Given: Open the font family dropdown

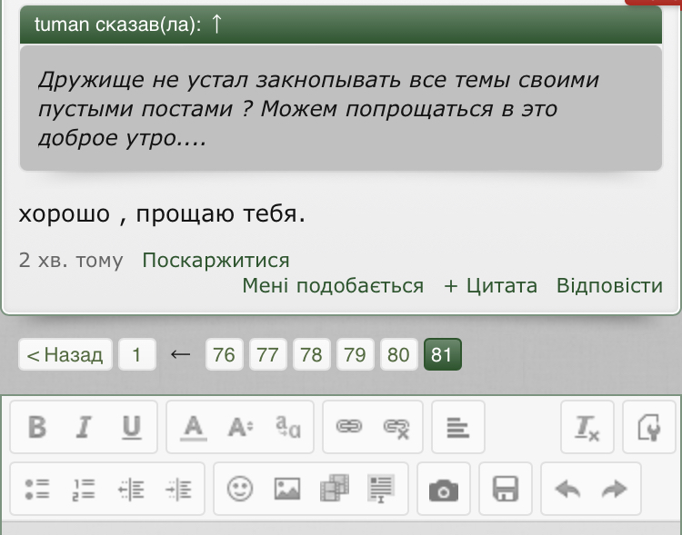Looking at the screenshot, I should 287,427.
